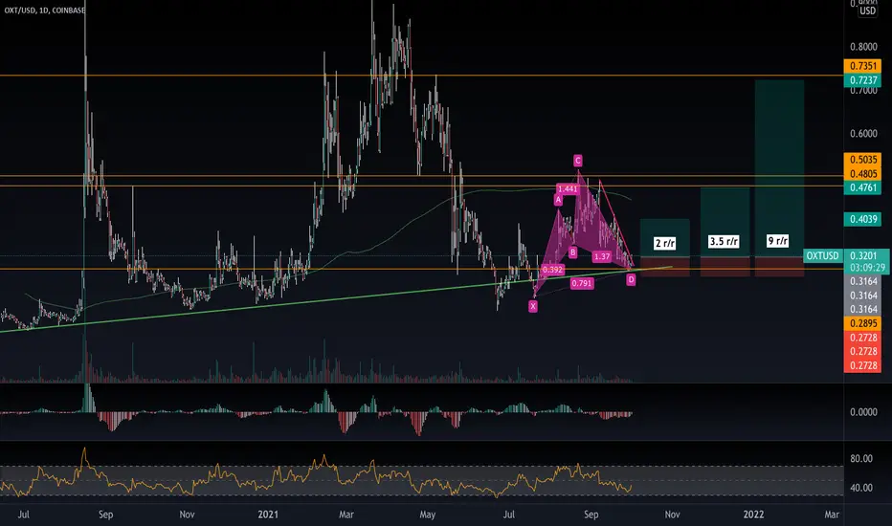This screenshot has width=892, height=526.
Task: Click the May label on time axis
Action: [x=427, y=515]
